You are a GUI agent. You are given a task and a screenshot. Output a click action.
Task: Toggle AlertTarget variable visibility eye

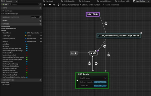[41, 36]
